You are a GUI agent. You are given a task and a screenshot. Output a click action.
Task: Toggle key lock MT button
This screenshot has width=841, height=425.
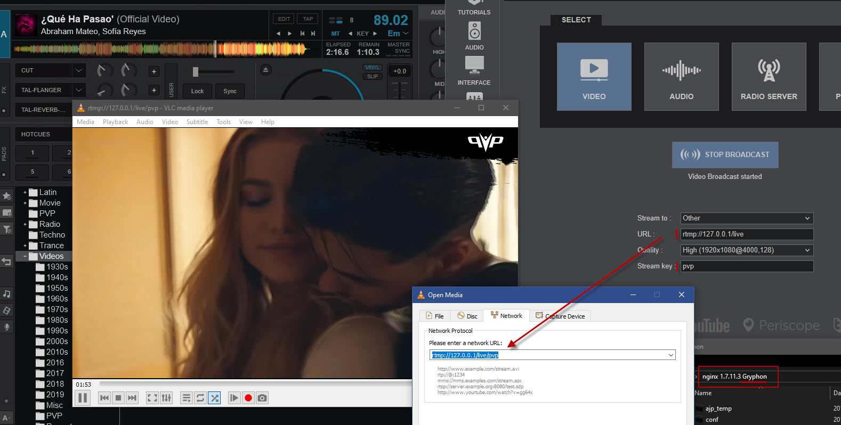335,34
